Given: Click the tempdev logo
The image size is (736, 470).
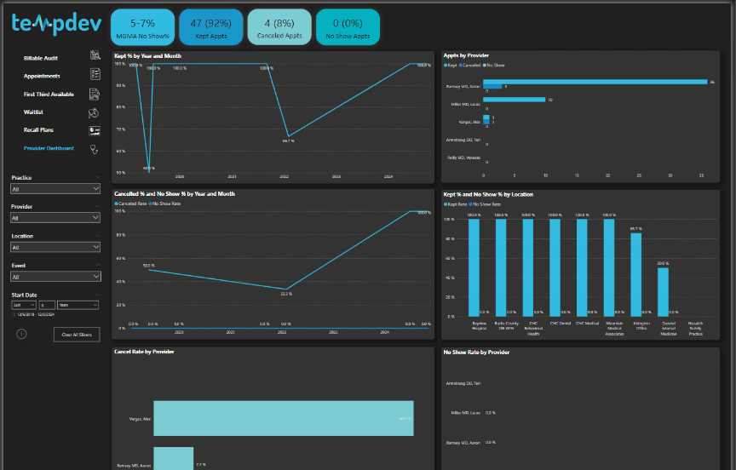Looking at the screenshot, I should (x=56, y=24).
